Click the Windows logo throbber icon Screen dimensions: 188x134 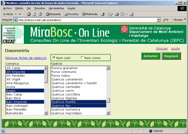tap(182, 8)
